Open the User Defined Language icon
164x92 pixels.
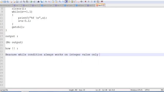pos(69,2)
